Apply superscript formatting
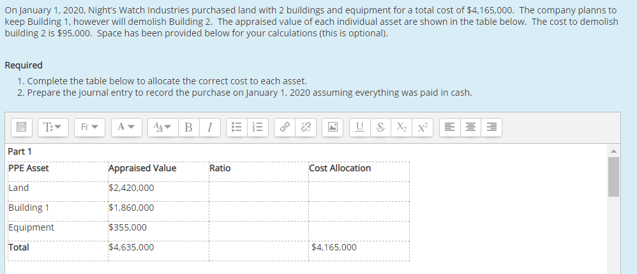The width and height of the screenshot is (637, 274). (x=423, y=127)
